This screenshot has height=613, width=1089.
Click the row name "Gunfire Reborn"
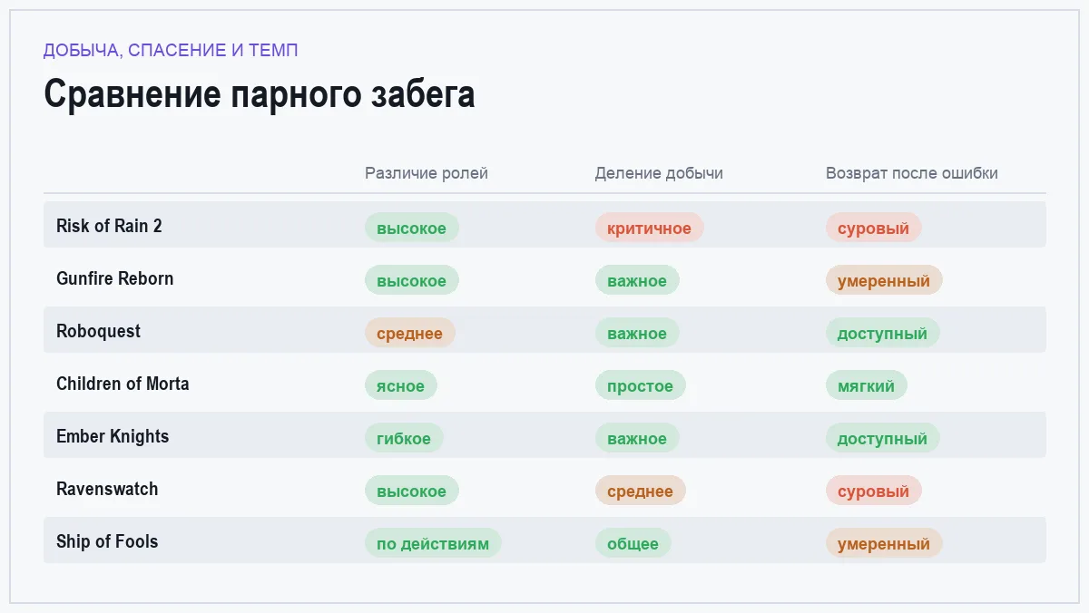(114, 278)
